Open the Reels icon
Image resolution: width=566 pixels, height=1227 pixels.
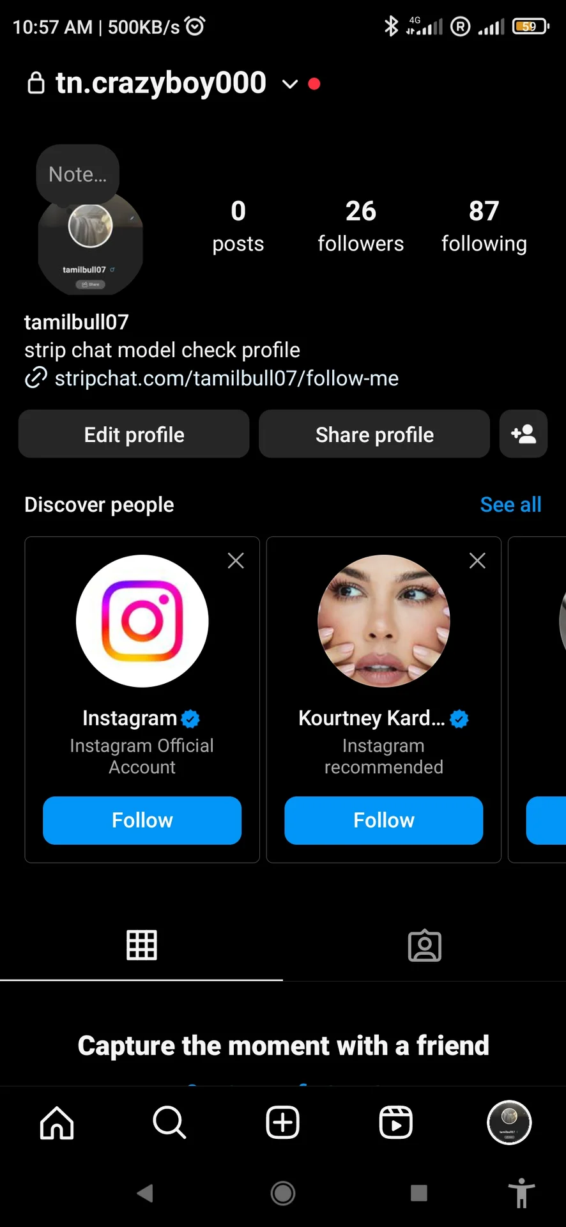(395, 1123)
